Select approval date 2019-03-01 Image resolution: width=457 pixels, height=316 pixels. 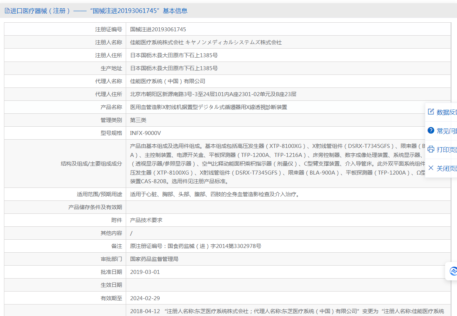145,272
